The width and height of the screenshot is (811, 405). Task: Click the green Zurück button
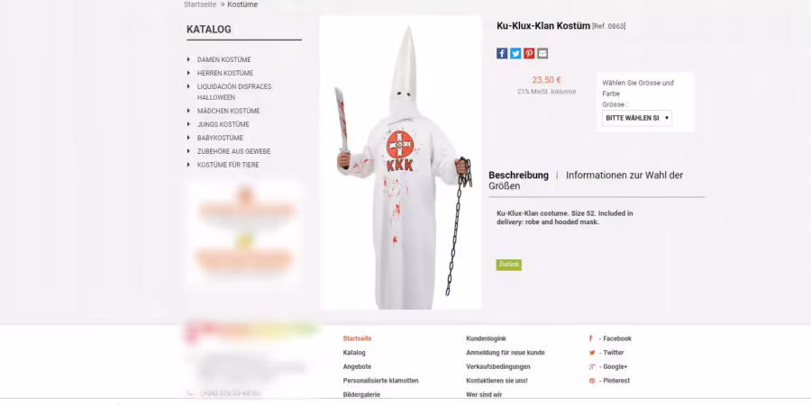(x=509, y=265)
